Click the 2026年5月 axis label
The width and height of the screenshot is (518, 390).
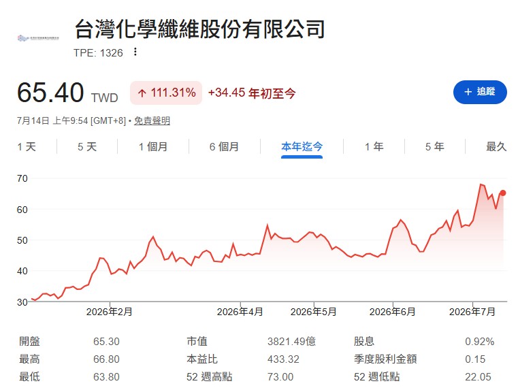[x=314, y=312]
